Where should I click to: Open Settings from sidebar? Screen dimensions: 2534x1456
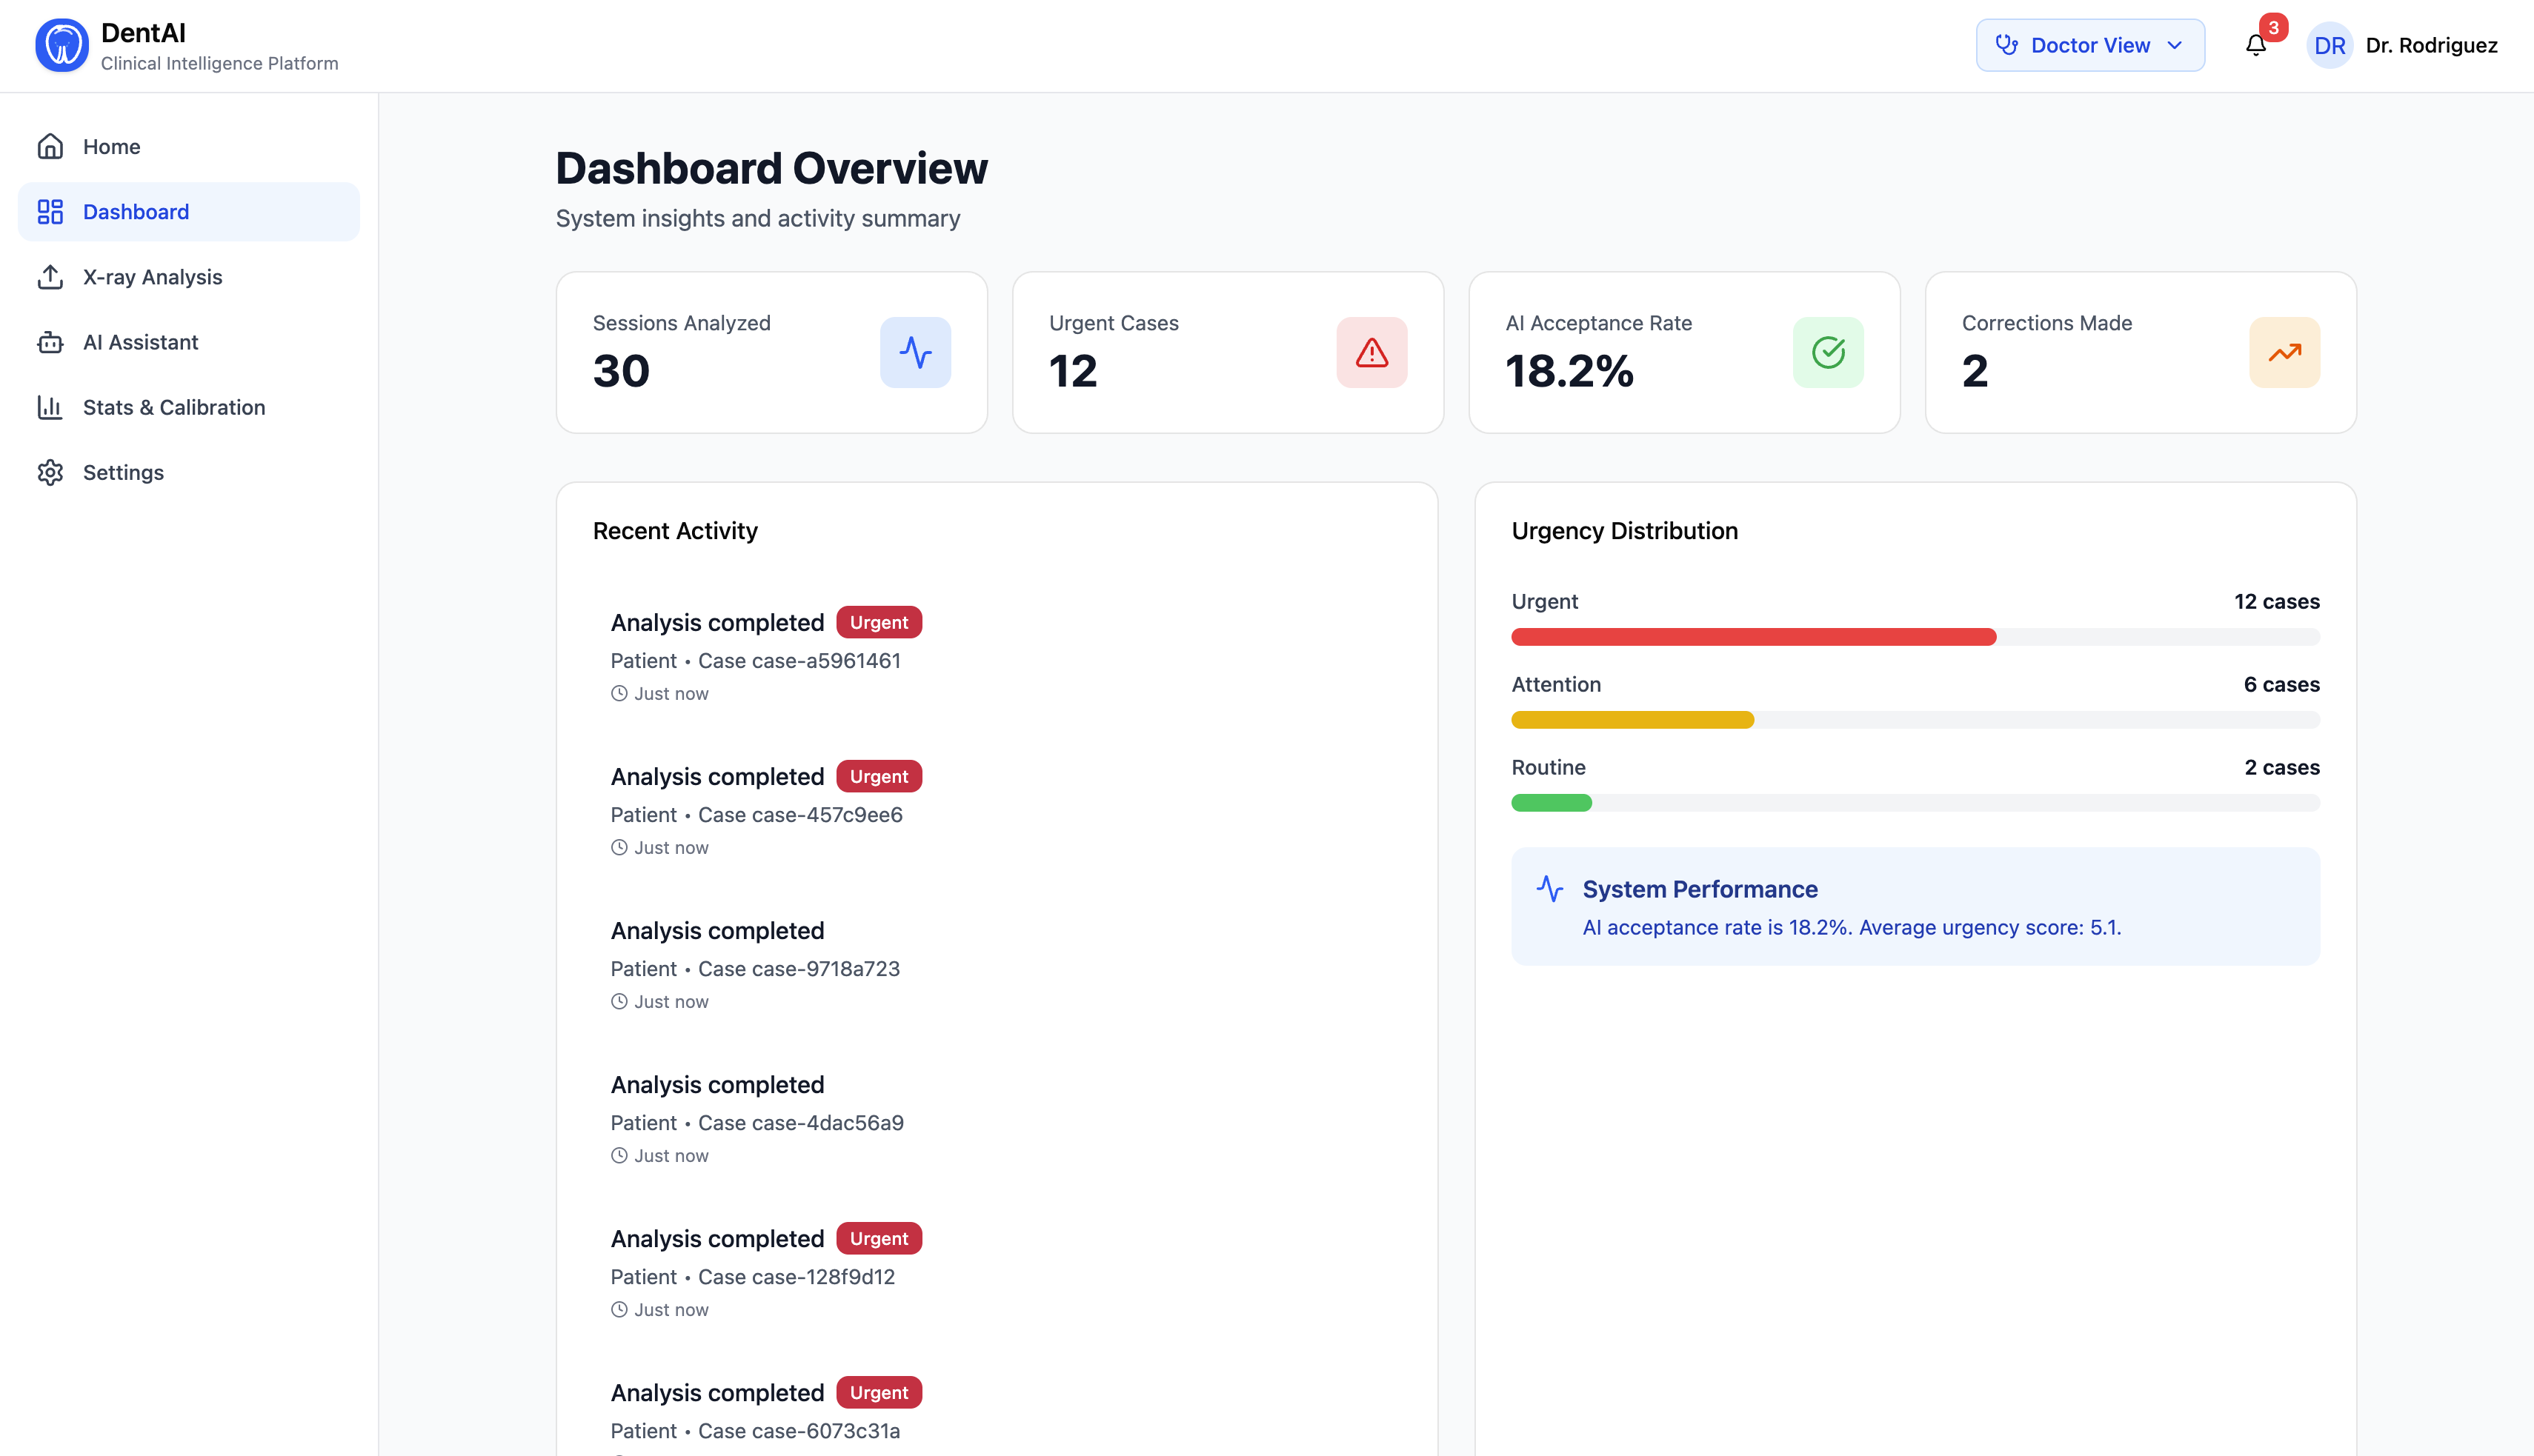pyautogui.click(x=123, y=472)
